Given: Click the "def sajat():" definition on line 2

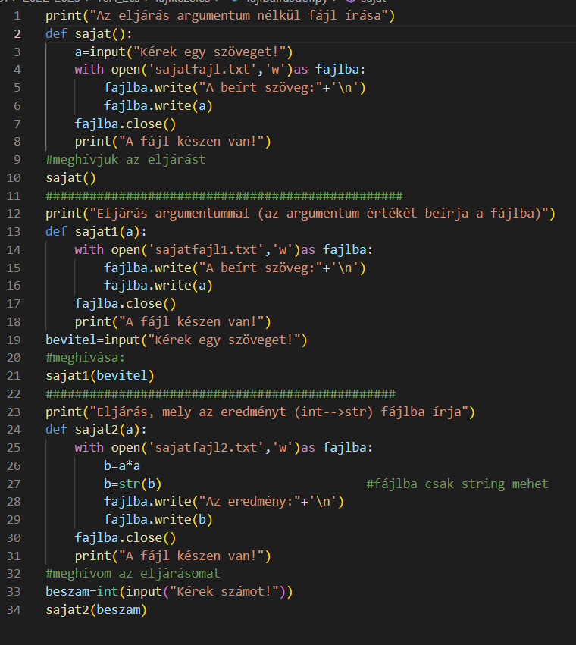Looking at the screenshot, I should [88, 33].
